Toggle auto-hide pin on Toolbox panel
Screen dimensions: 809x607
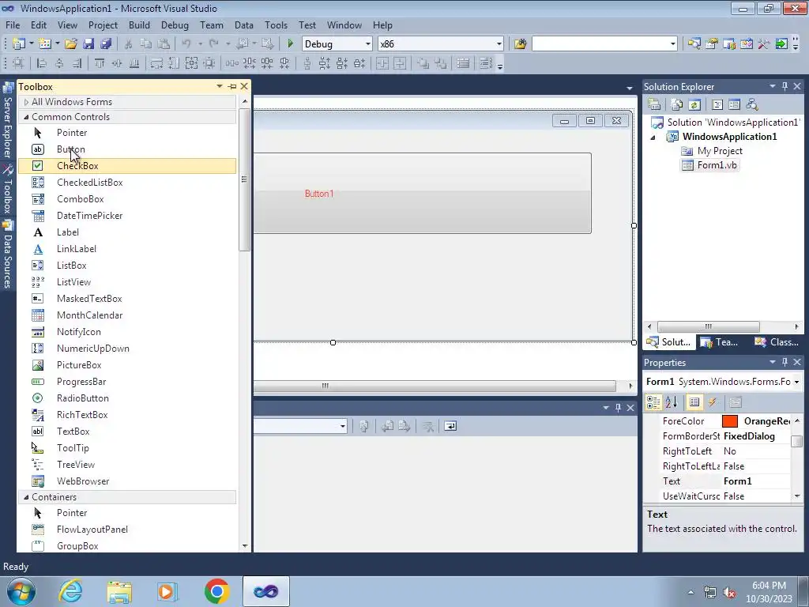[232, 87]
